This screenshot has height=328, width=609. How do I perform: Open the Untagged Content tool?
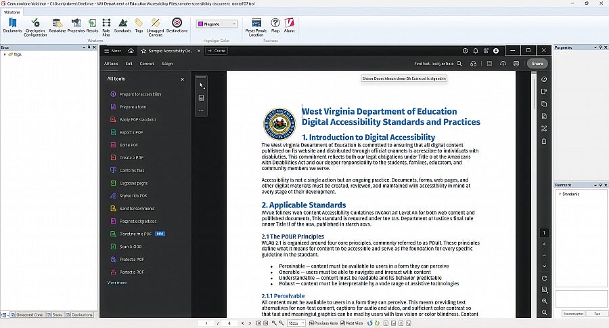click(x=156, y=27)
